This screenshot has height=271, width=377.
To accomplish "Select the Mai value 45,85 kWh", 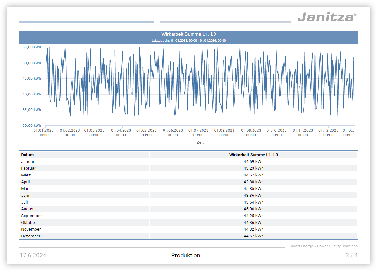I will (x=253, y=189).
